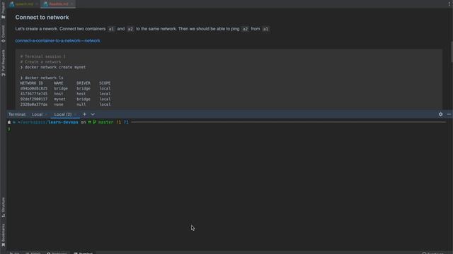This screenshot has width=453, height=254.
Task: Click the NETWORK ID column header text
Action: tap(31, 83)
